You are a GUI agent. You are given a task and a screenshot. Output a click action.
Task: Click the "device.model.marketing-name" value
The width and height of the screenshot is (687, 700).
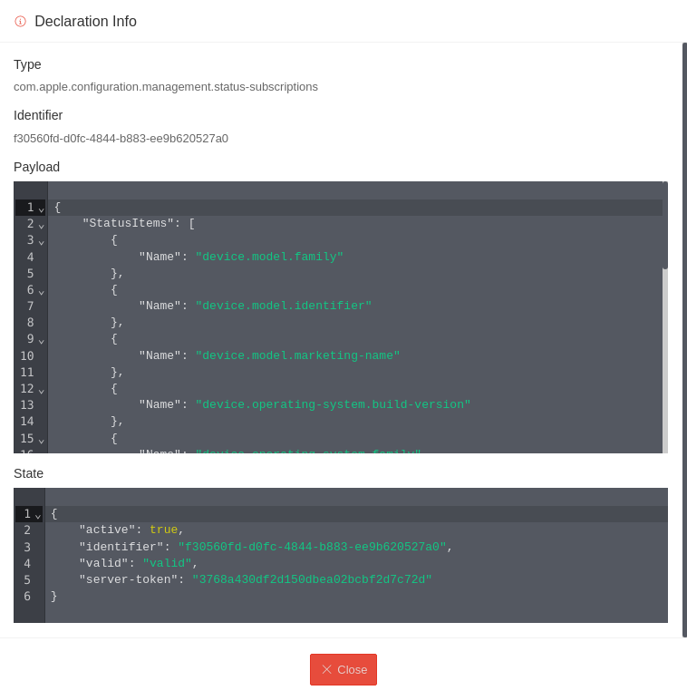(297, 356)
